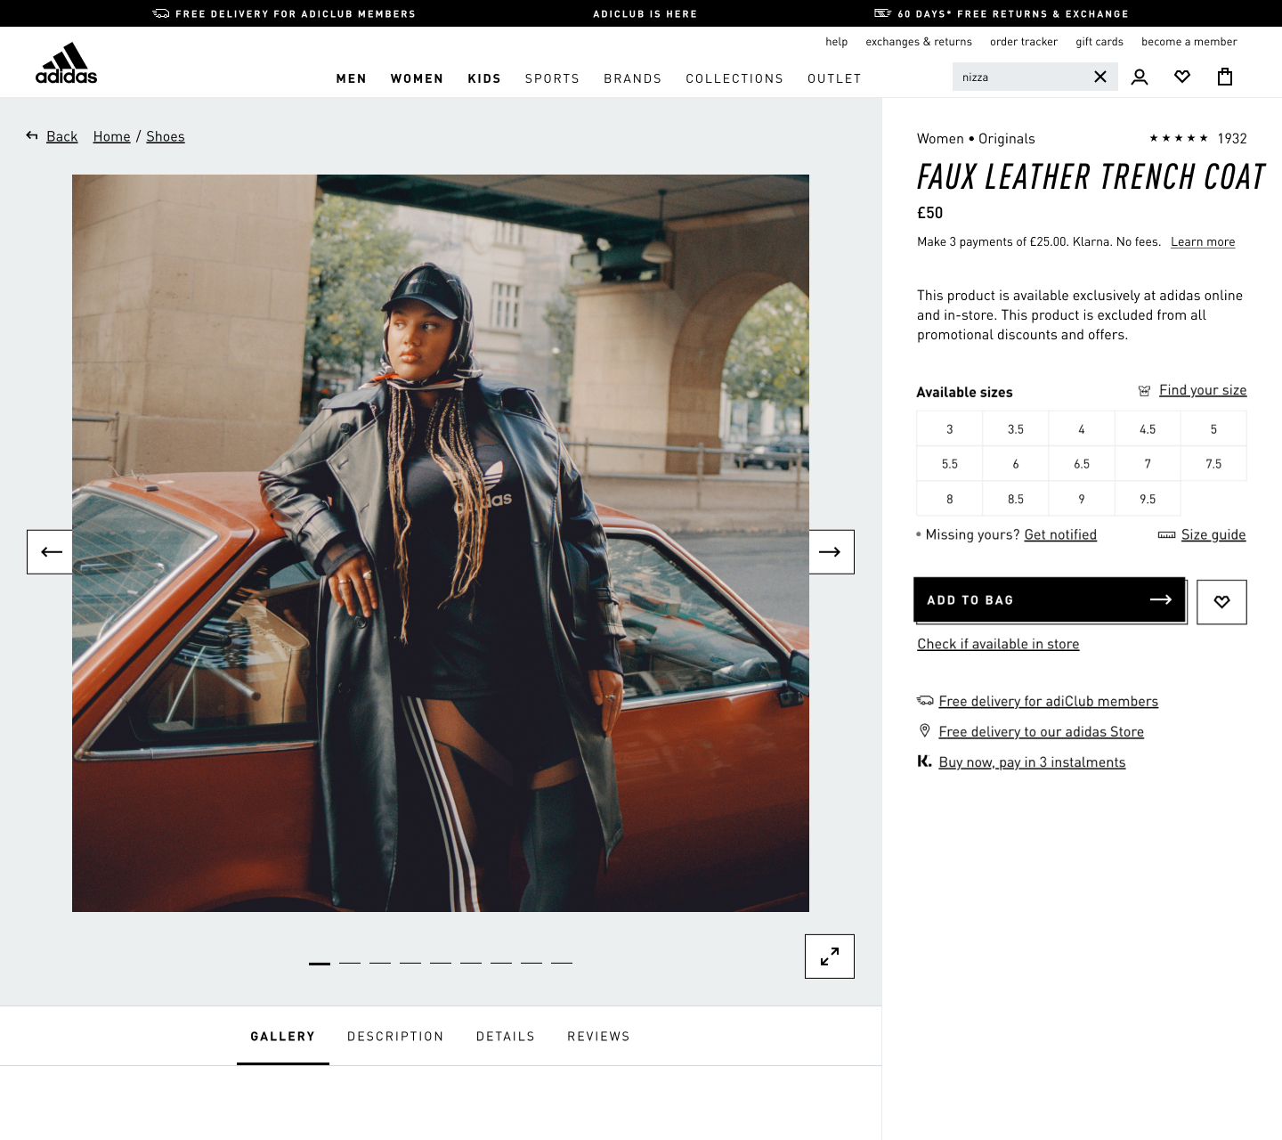1282x1140 pixels.
Task: Open Free delivery to our adidas Store link
Action: tap(1042, 732)
